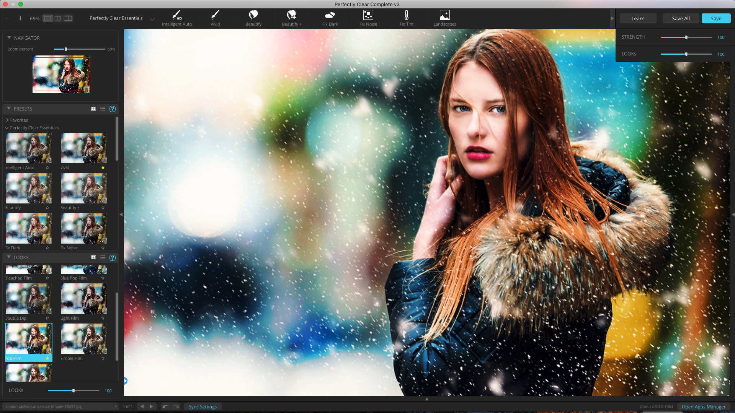
Task: Select the Fix Dark tool
Action: (330, 18)
